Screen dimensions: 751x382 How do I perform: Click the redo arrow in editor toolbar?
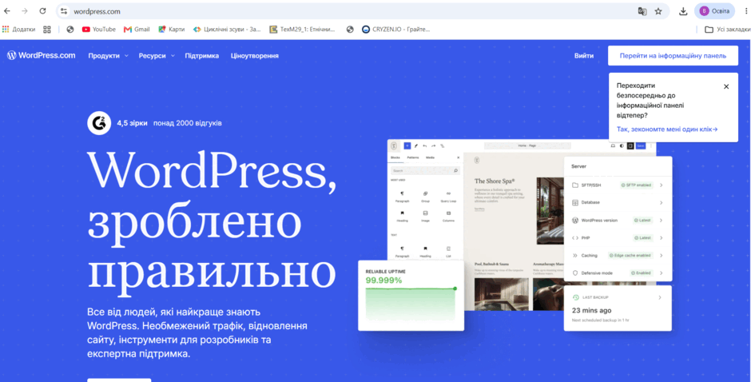tap(434, 145)
